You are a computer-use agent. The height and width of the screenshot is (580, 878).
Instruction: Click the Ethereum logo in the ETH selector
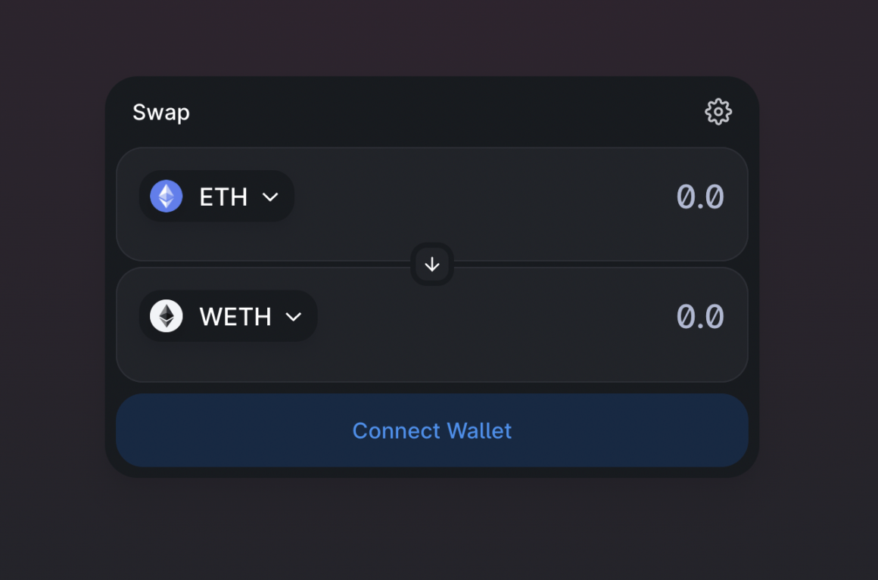pos(165,196)
